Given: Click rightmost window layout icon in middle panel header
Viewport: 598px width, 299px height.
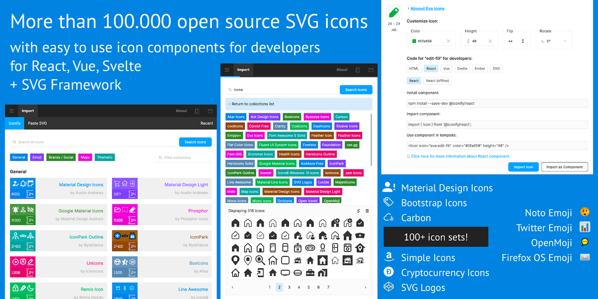Looking at the screenshot, I should point(371,70).
